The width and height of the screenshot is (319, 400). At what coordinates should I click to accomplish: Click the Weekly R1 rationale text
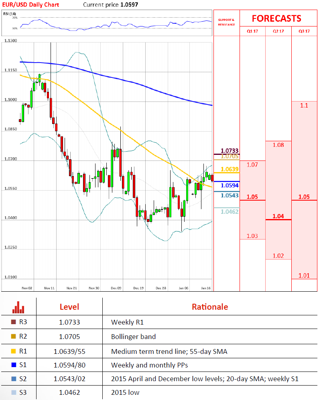tap(127, 322)
